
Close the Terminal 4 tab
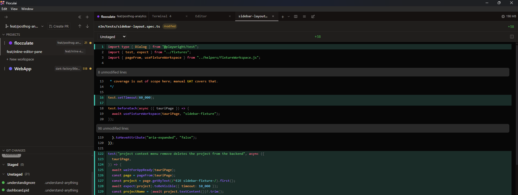coord(187,16)
